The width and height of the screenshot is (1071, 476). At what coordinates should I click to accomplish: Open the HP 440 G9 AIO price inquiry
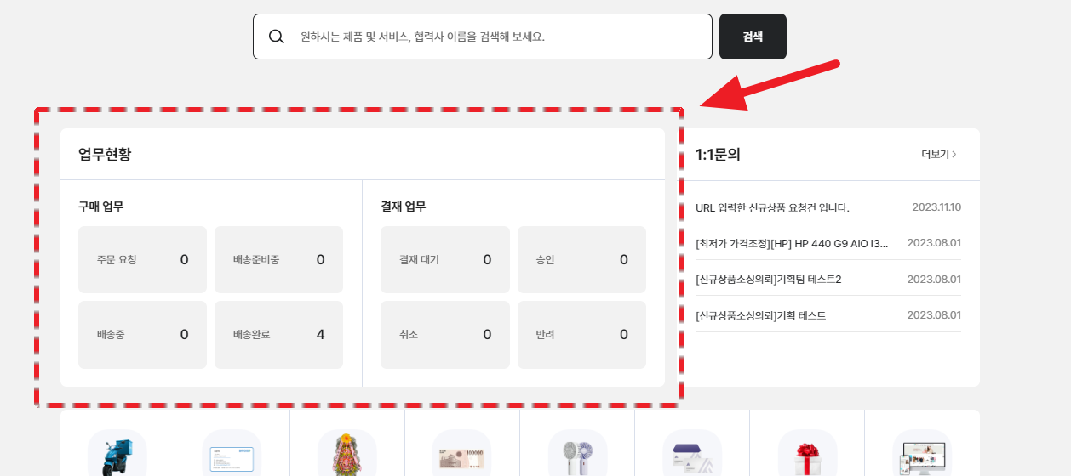pyautogui.click(x=792, y=243)
